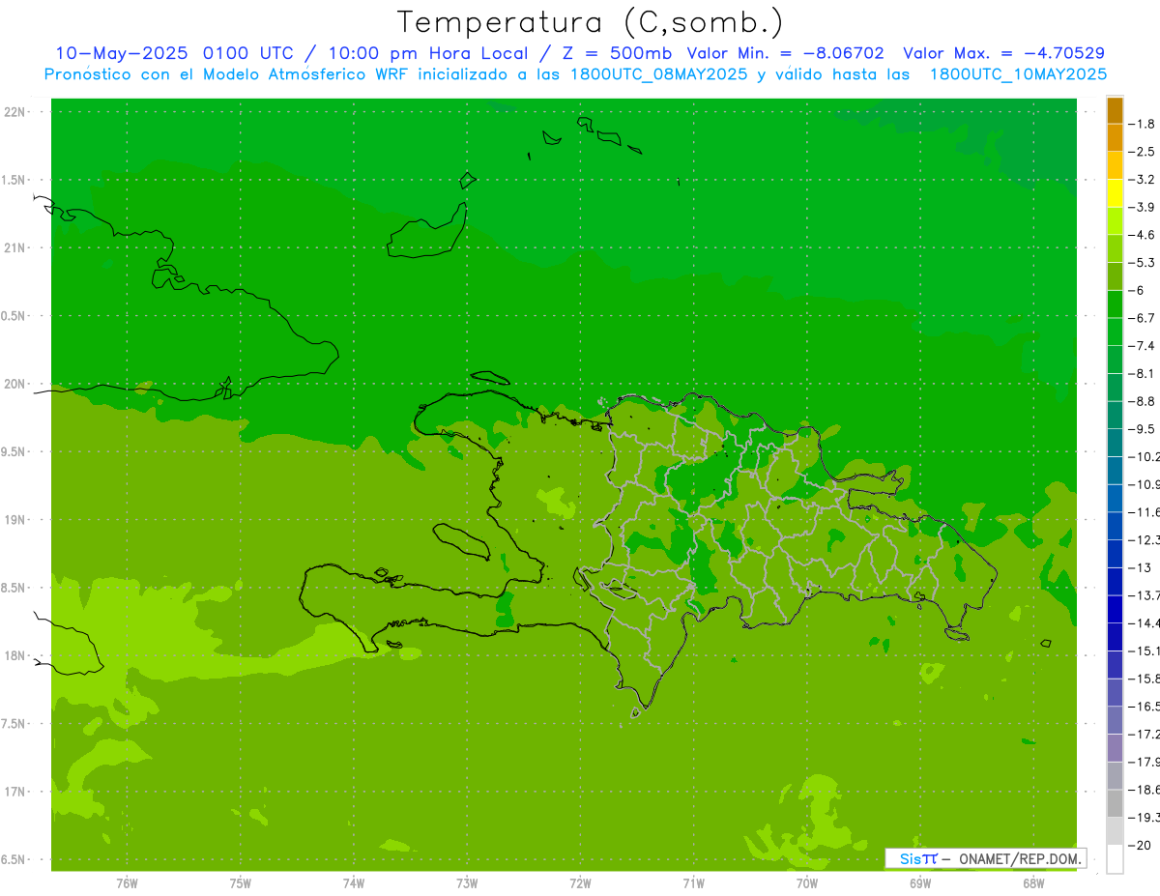This screenshot has width=1160, height=896.
Task: Click the 21N latitude label
Action: coord(15,247)
